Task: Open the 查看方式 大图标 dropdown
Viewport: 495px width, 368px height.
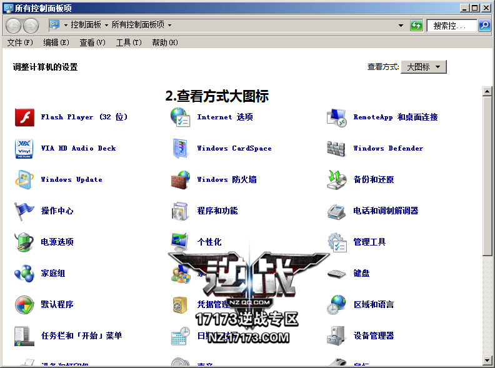Action: (424, 67)
